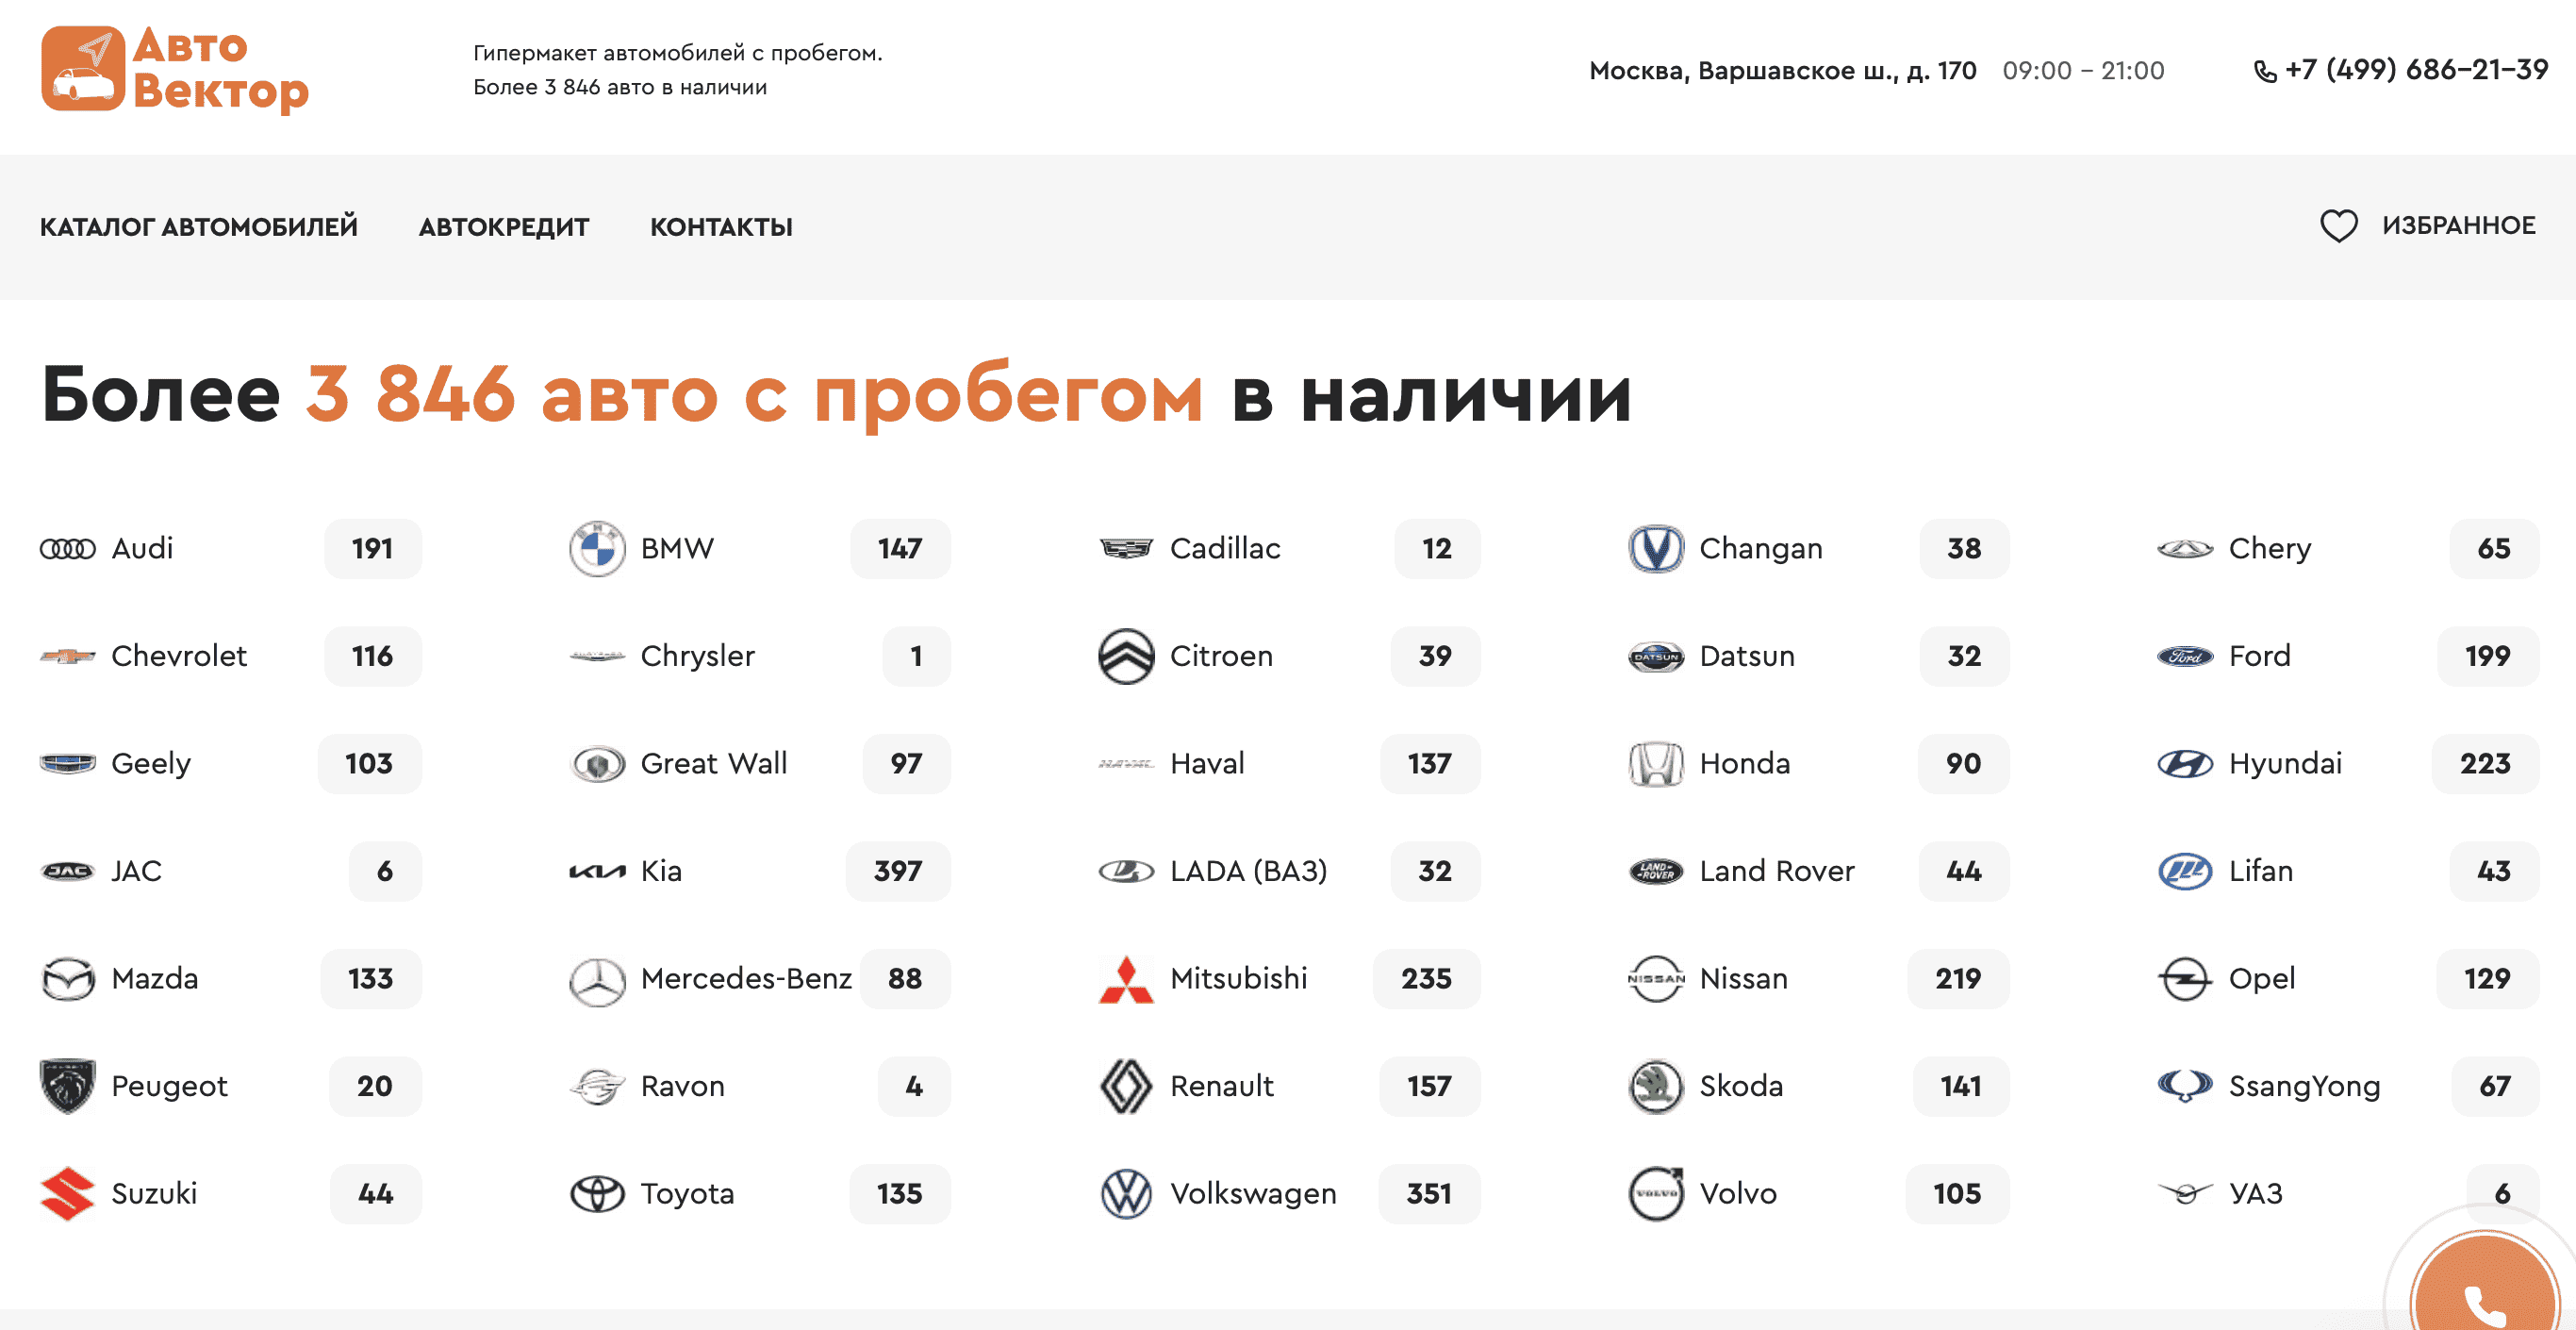2576x1330 pixels.
Task: Open Каталог автомобилей menu
Action: coord(199,226)
